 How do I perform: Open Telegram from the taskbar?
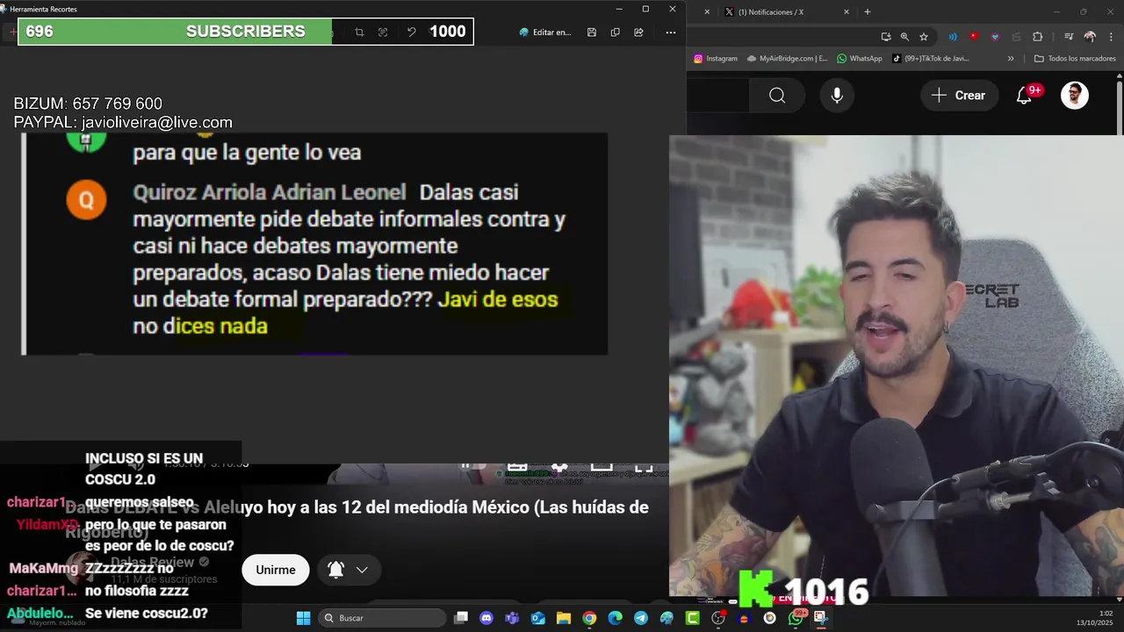[x=641, y=618]
